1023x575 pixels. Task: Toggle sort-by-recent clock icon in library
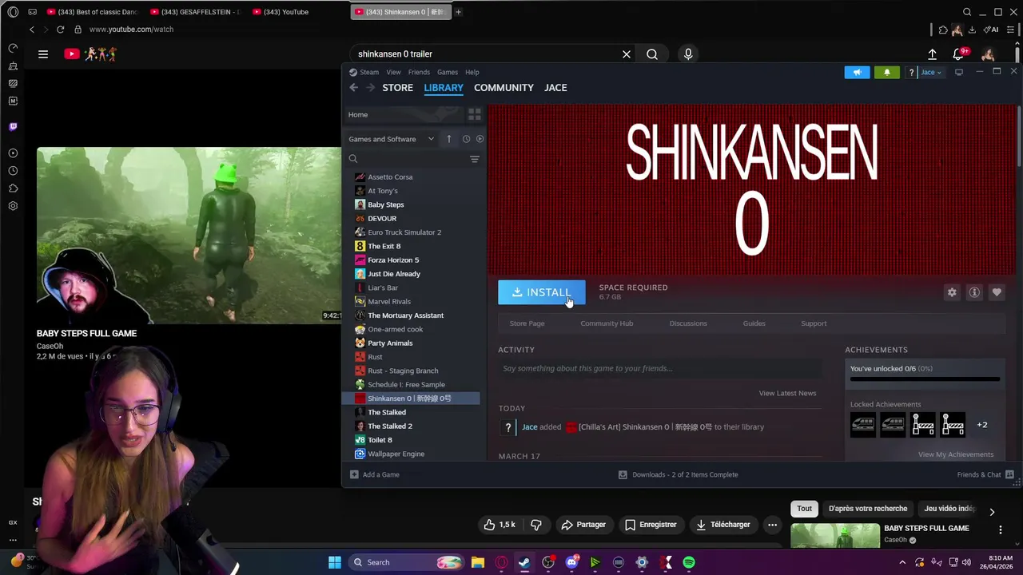pyautogui.click(x=466, y=139)
